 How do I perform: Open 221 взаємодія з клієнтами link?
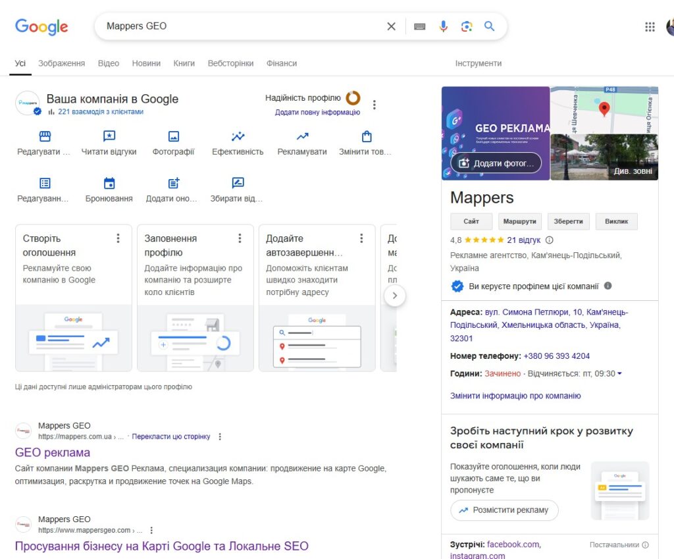[x=101, y=112]
